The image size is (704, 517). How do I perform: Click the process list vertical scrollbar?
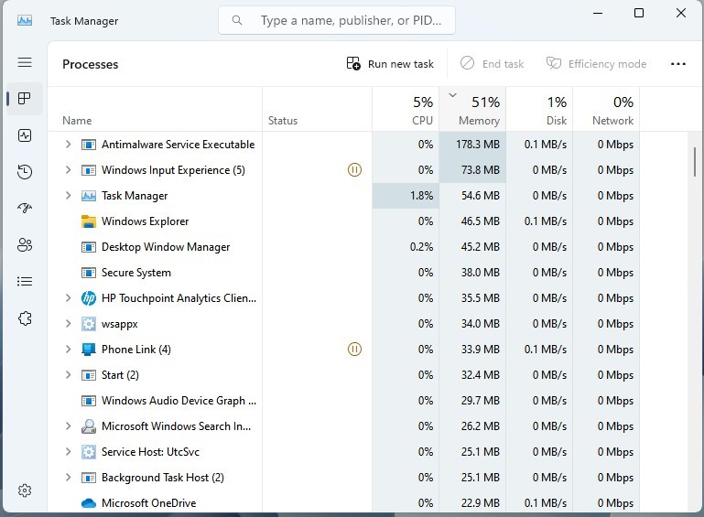tap(695, 162)
